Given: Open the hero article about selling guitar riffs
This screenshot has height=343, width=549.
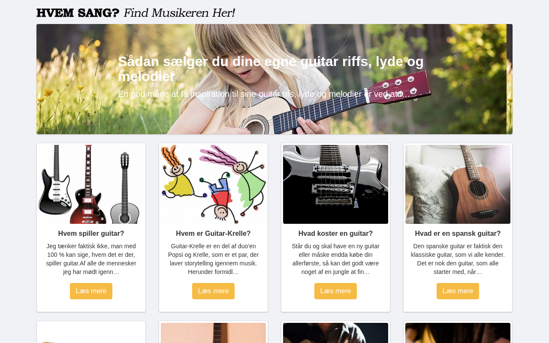Looking at the screenshot, I should 271,69.
